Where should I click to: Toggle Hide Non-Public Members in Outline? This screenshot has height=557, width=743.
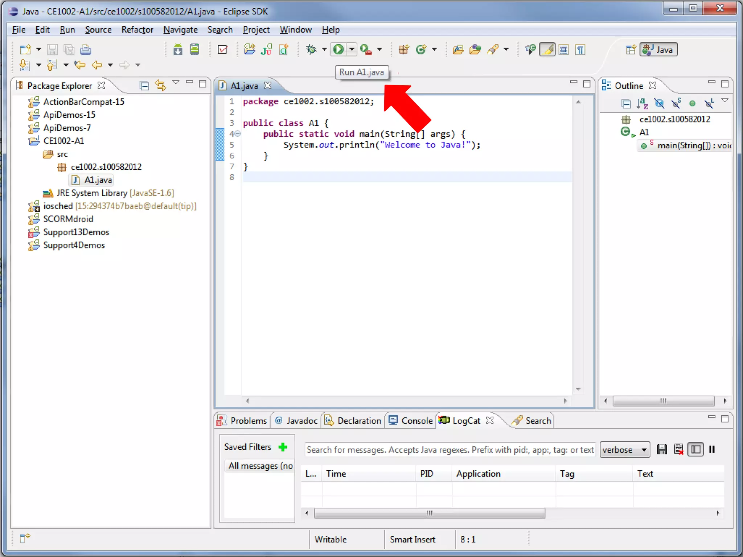tap(692, 104)
